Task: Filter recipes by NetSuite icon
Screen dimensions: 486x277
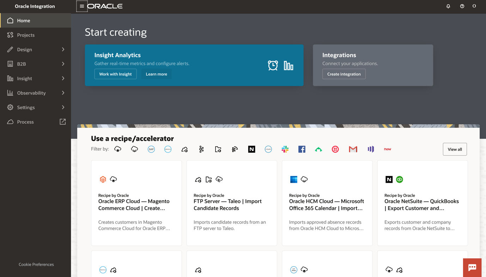Action: click(251, 149)
